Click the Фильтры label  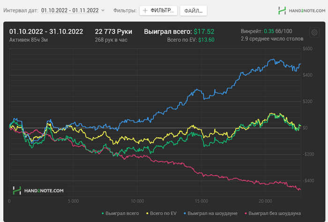125,10
